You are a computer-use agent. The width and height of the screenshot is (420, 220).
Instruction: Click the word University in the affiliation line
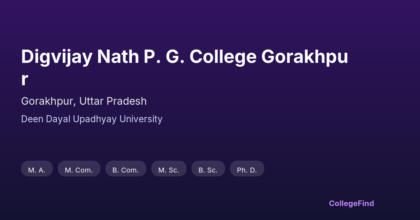tap(141, 119)
